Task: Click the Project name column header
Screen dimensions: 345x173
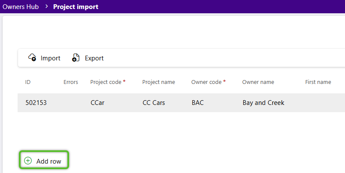Action: click(x=159, y=82)
